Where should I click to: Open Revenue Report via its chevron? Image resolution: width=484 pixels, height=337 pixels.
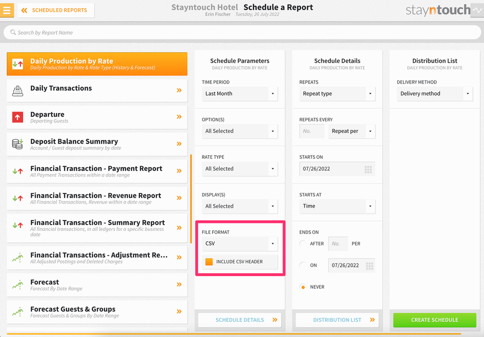point(179,198)
